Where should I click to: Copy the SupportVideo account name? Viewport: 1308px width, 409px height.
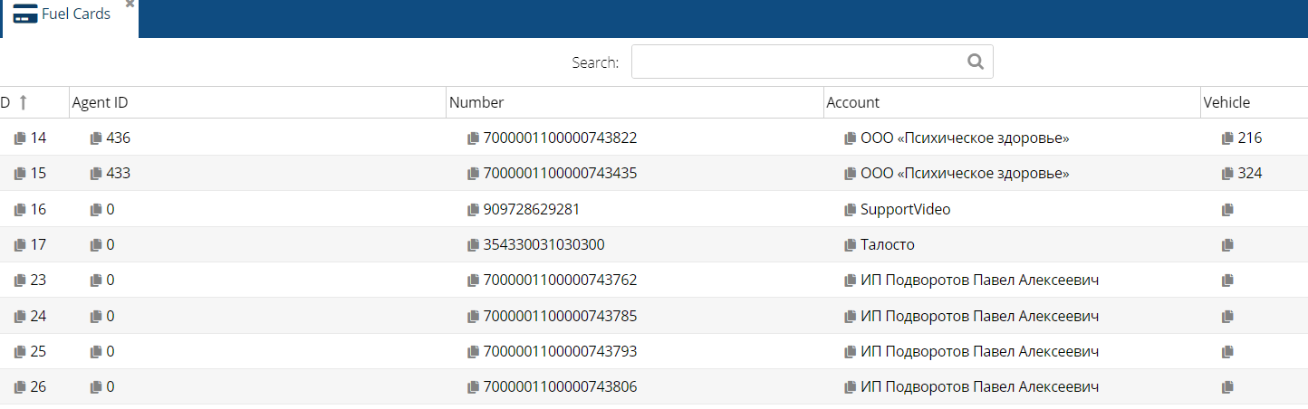click(850, 210)
